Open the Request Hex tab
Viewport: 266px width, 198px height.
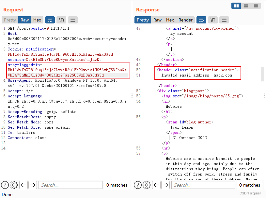coord(37,20)
